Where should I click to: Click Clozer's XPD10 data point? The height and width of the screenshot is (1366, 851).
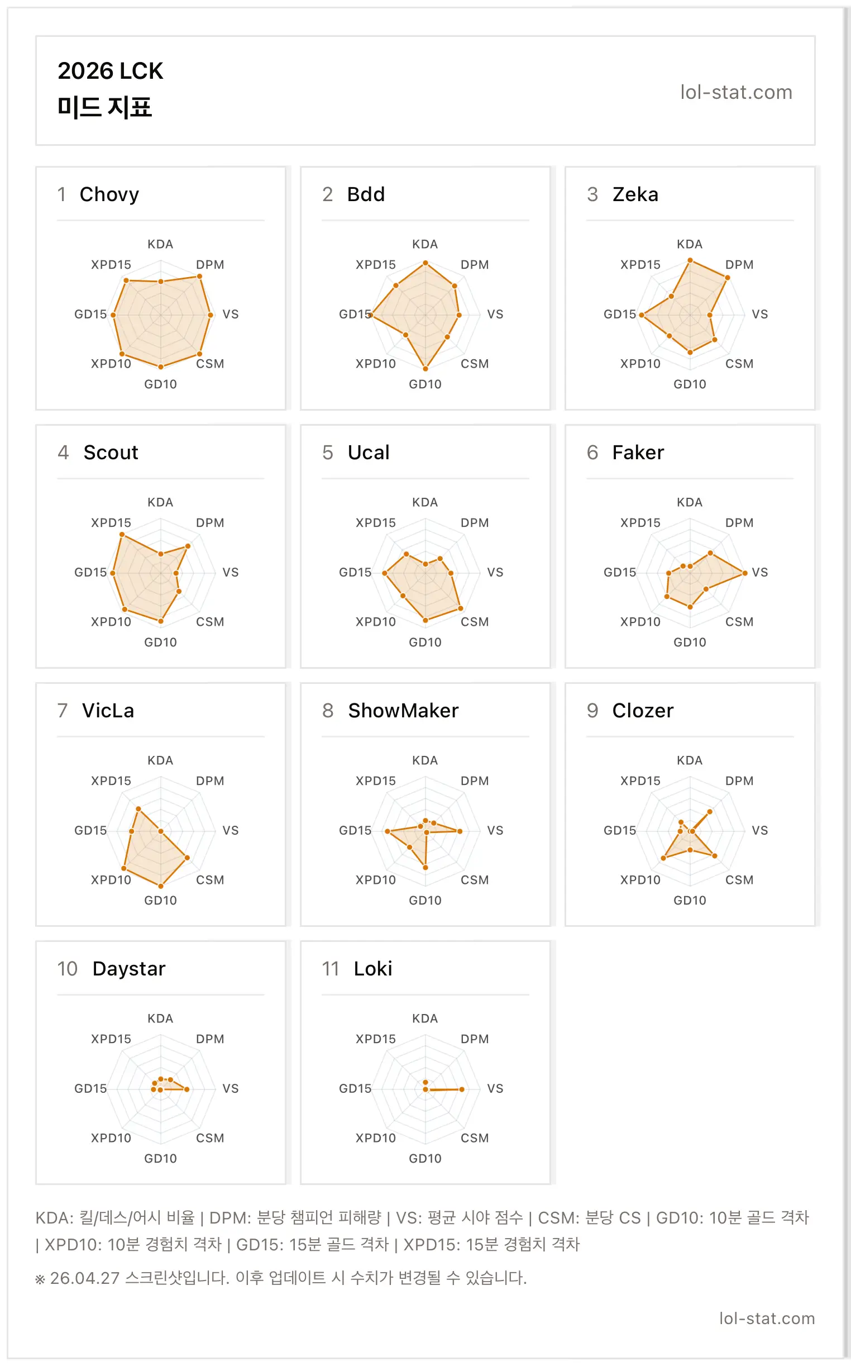click(663, 858)
